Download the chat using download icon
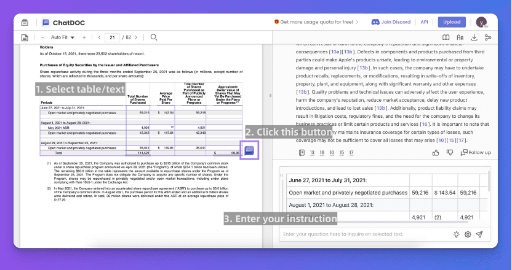512x270 pixels. pos(474,37)
